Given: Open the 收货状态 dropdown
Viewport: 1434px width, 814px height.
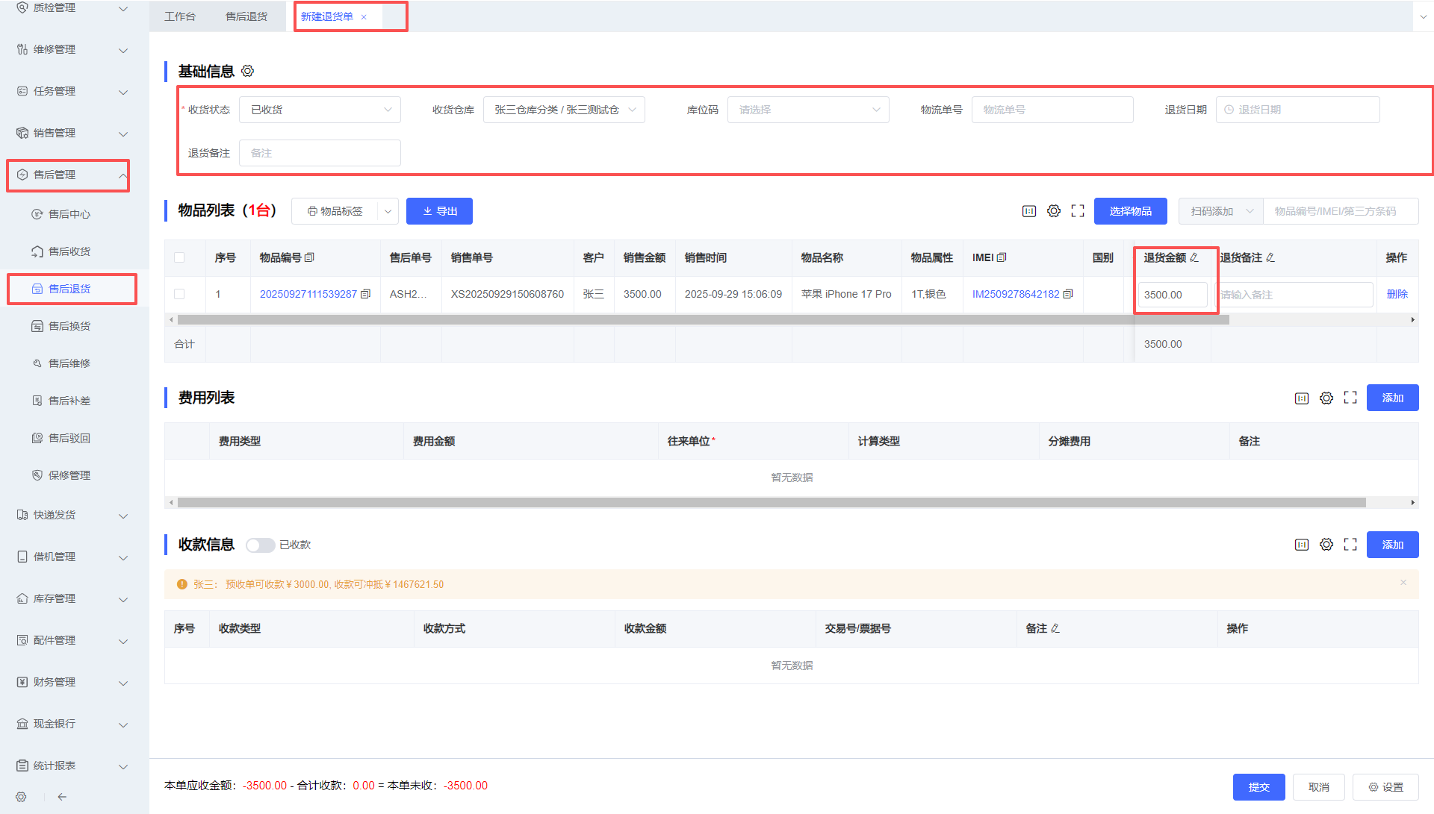Looking at the screenshot, I should (x=320, y=110).
